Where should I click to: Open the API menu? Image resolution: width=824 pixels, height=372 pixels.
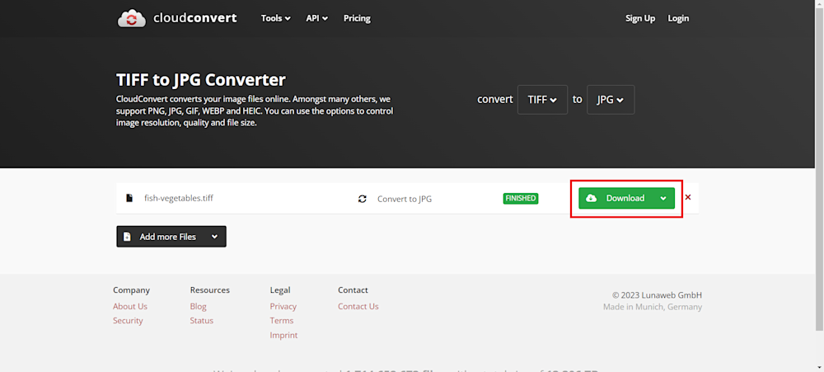[317, 18]
